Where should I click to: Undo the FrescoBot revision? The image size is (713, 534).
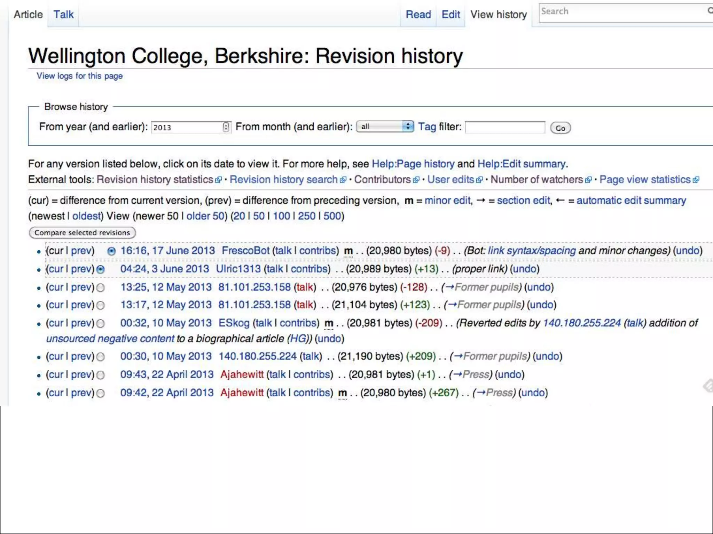click(687, 251)
